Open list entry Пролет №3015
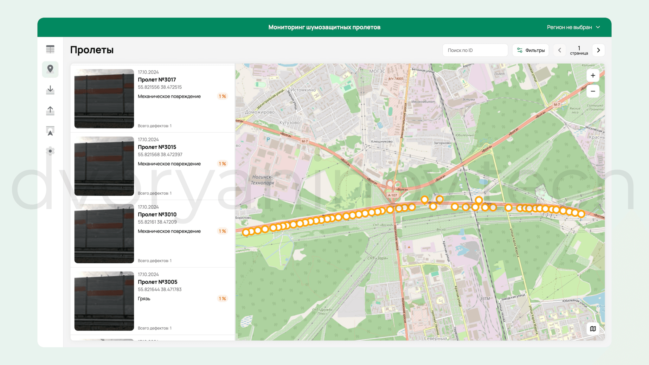The width and height of the screenshot is (649, 365). [x=152, y=166]
